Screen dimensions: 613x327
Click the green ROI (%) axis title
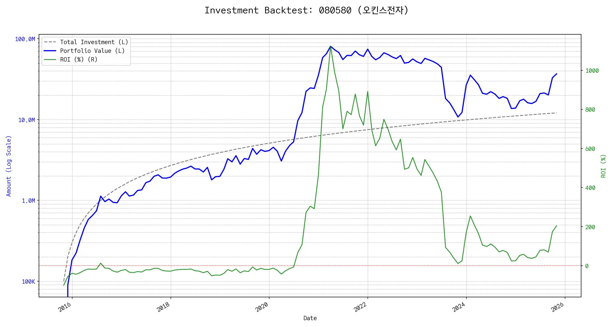603,166
